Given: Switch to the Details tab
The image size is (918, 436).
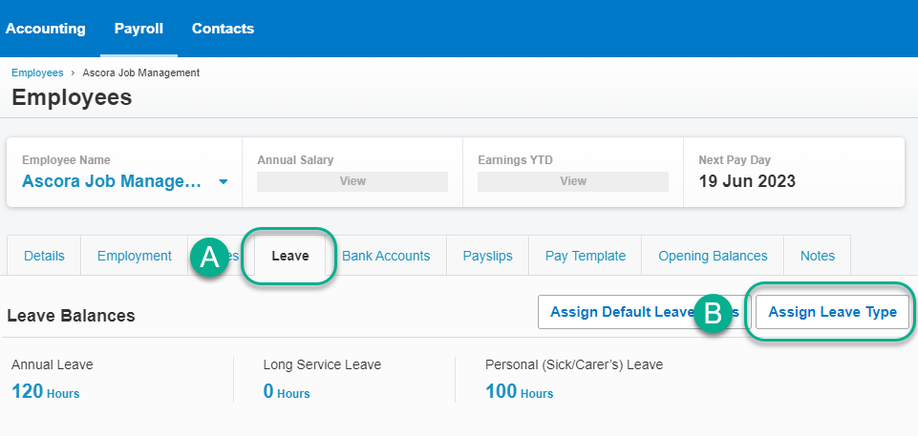Looking at the screenshot, I should click(x=44, y=256).
